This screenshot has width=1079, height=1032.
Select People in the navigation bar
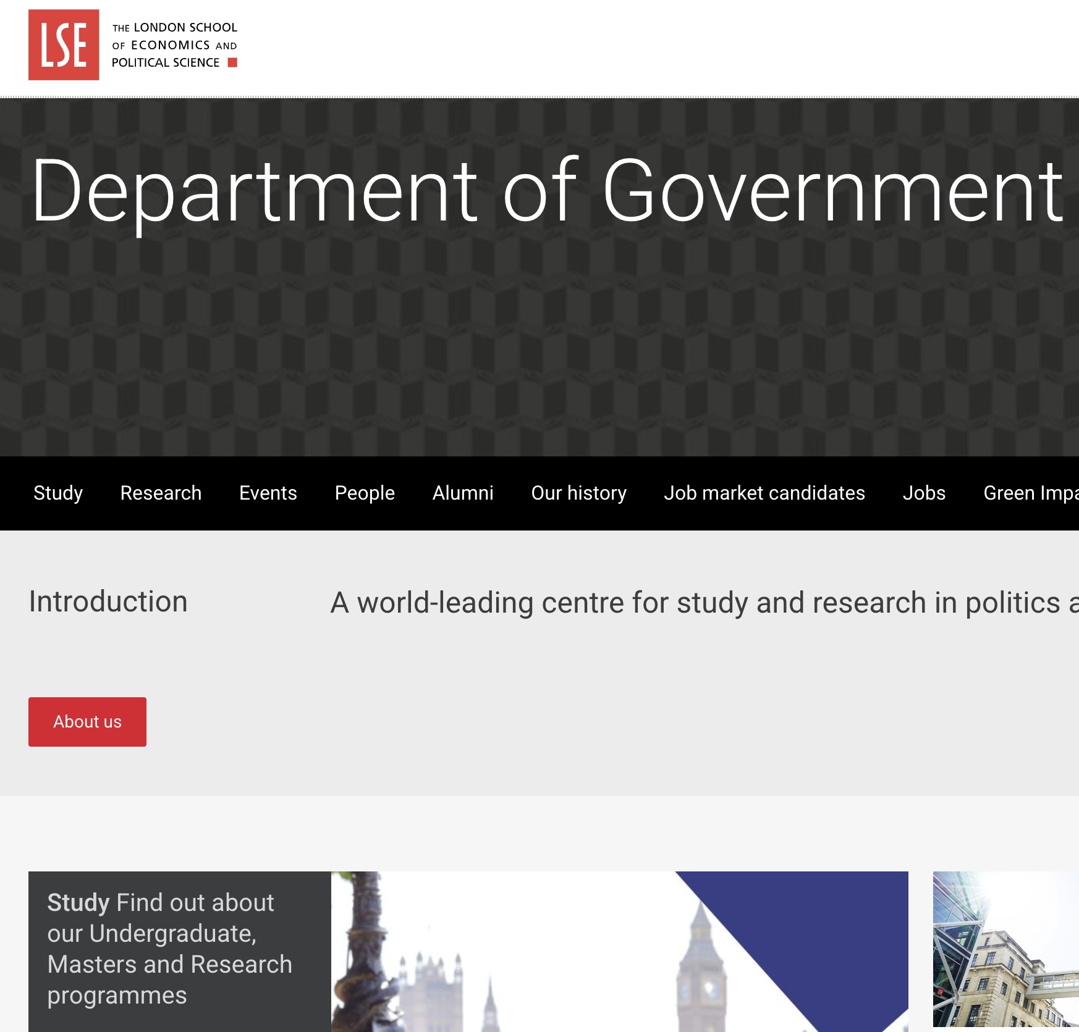pyautogui.click(x=365, y=493)
